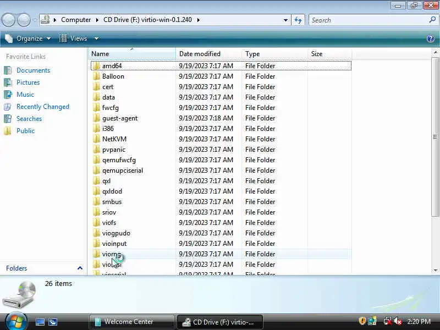The width and height of the screenshot is (440, 330).
Task: Change layout with the Views button
Action: [73, 38]
